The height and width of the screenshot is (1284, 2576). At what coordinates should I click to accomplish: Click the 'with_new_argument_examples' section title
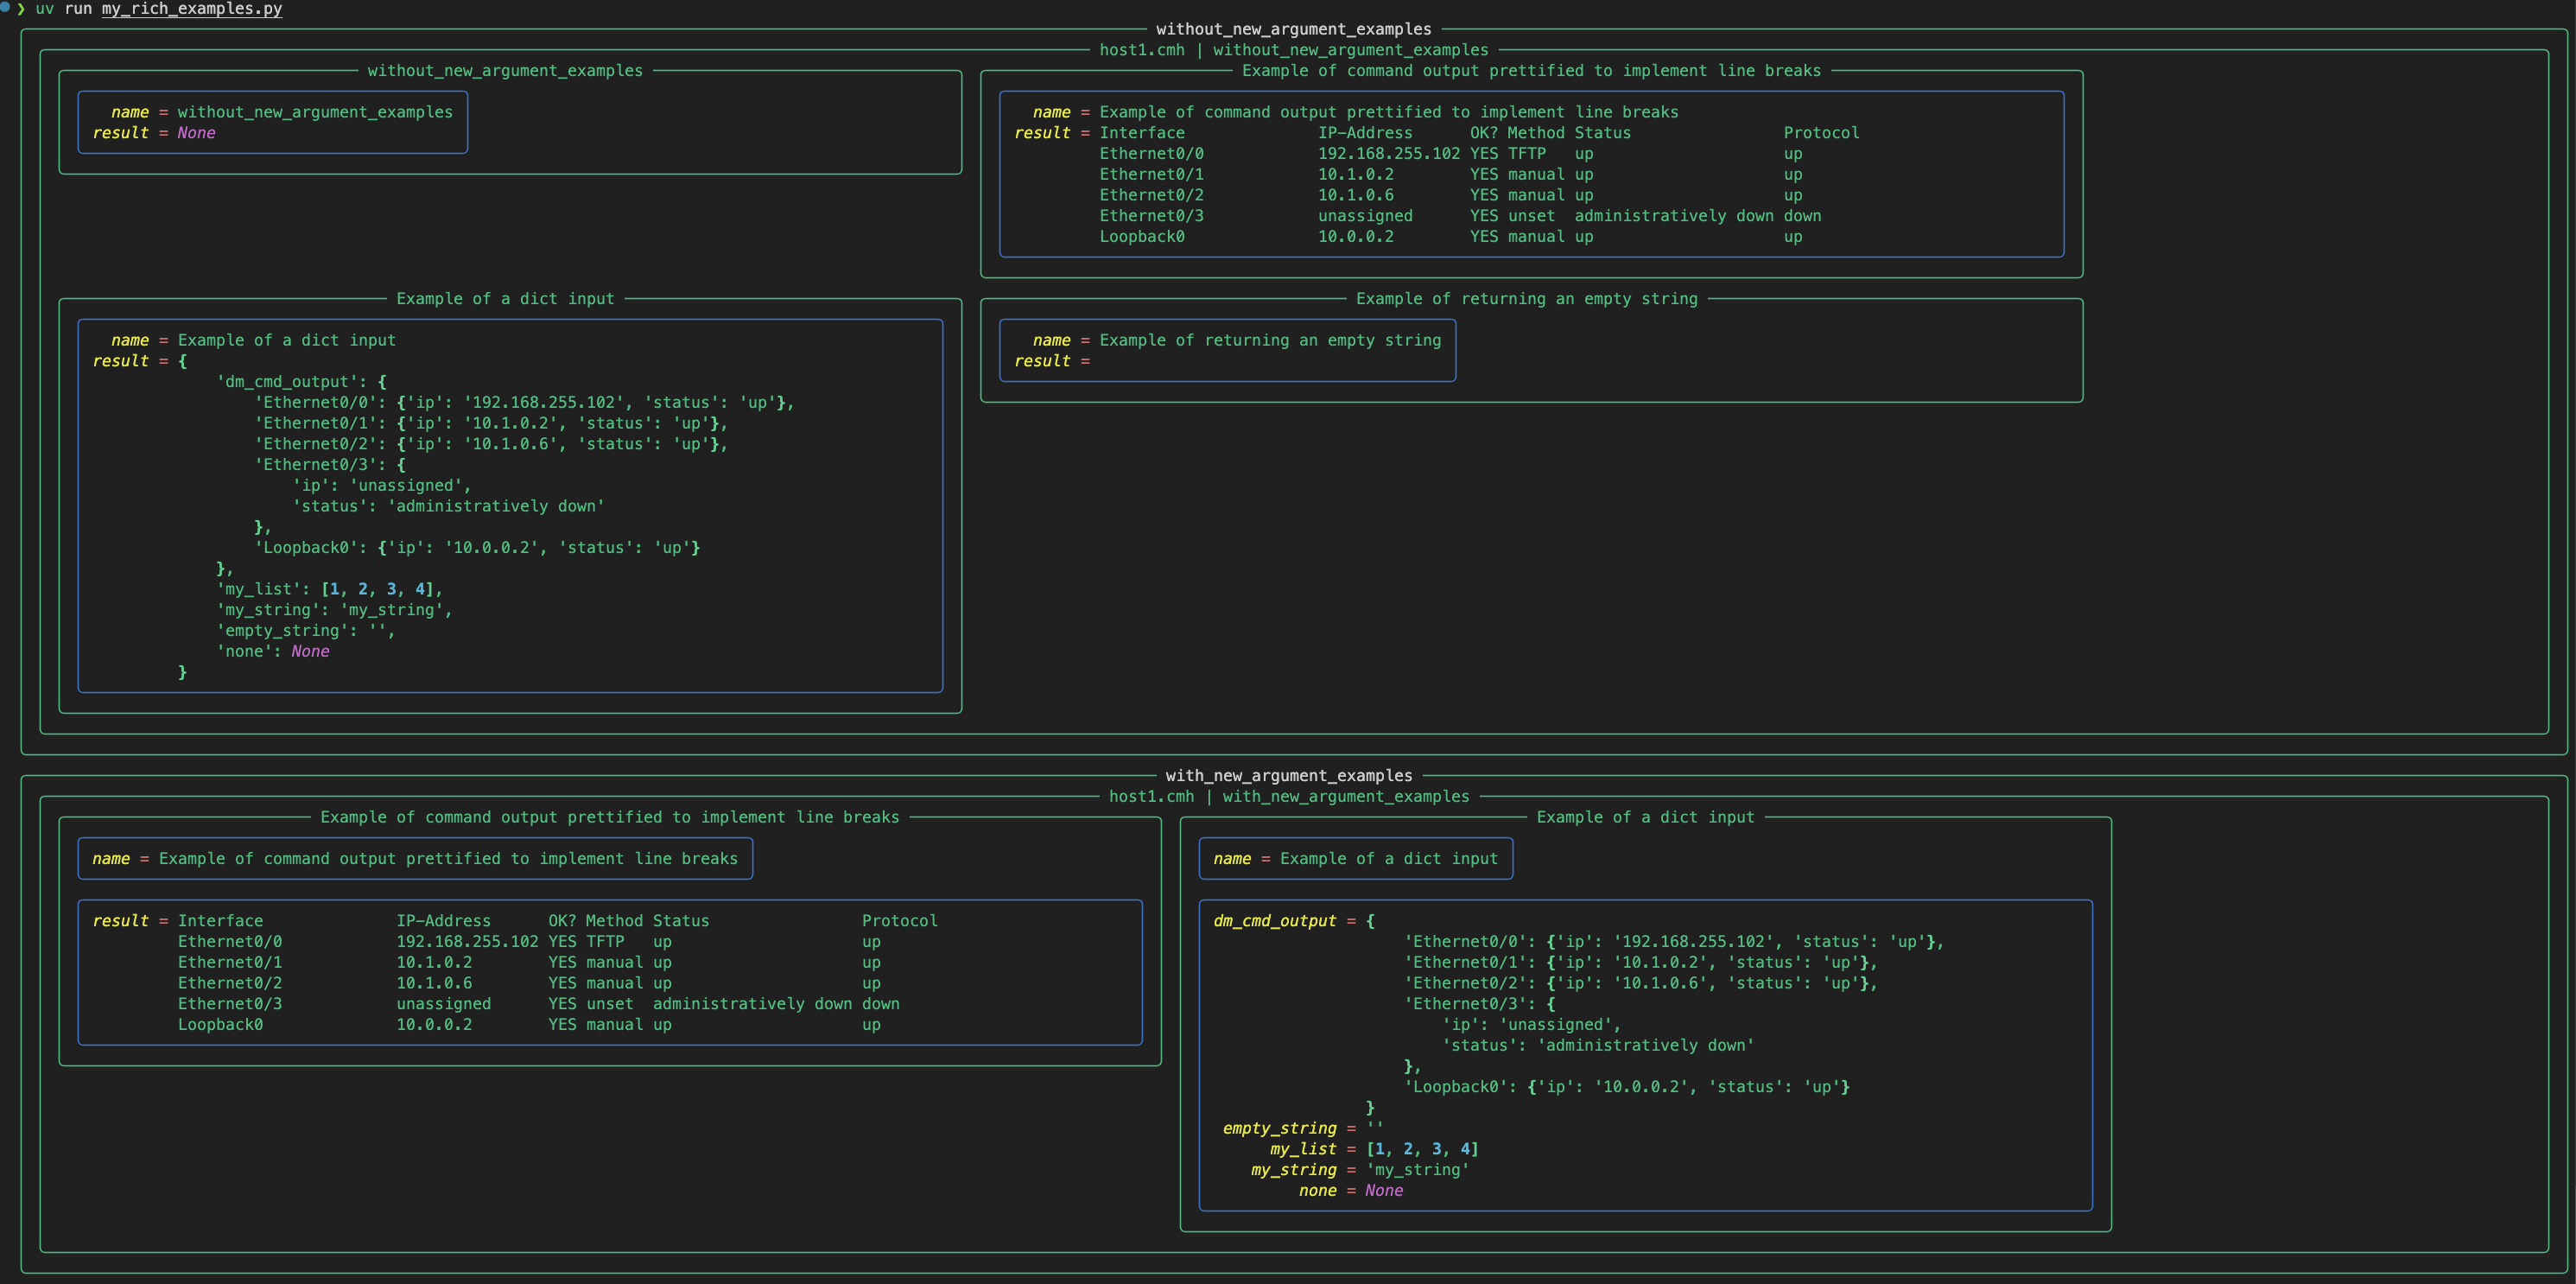pyautogui.click(x=1289, y=776)
